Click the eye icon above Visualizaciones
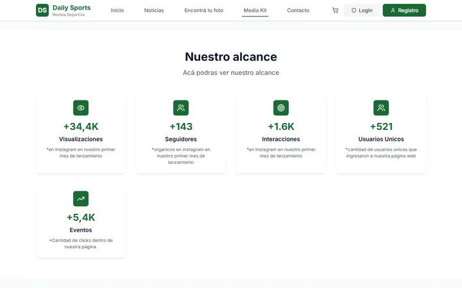The width and height of the screenshot is (462, 288). click(x=81, y=108)
